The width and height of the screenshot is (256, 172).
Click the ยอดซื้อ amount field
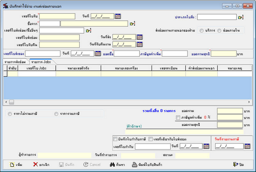tap(127, 54)
